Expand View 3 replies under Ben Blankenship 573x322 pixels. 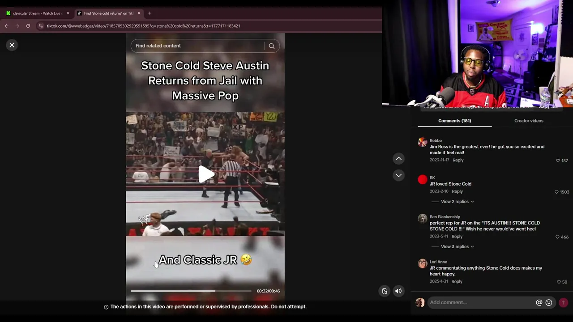[457, 247]
